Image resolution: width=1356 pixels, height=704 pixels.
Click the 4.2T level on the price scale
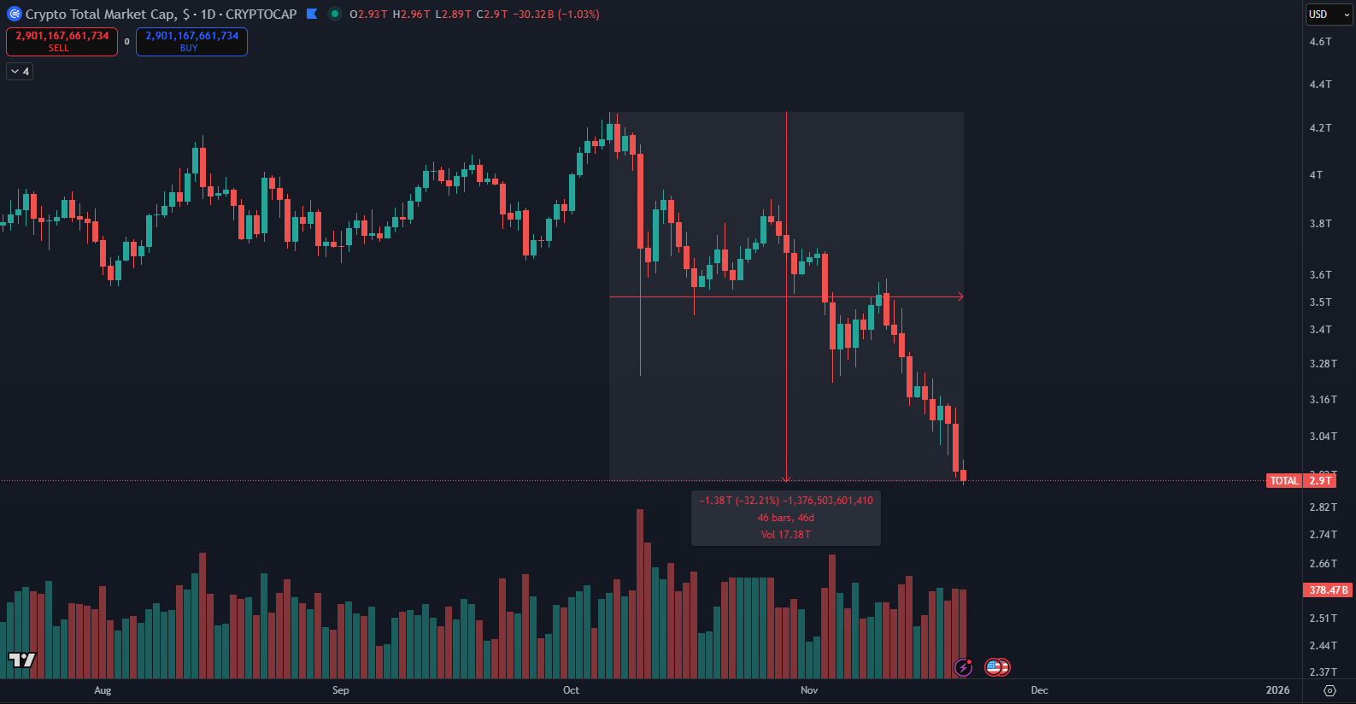coord(1320,128)
